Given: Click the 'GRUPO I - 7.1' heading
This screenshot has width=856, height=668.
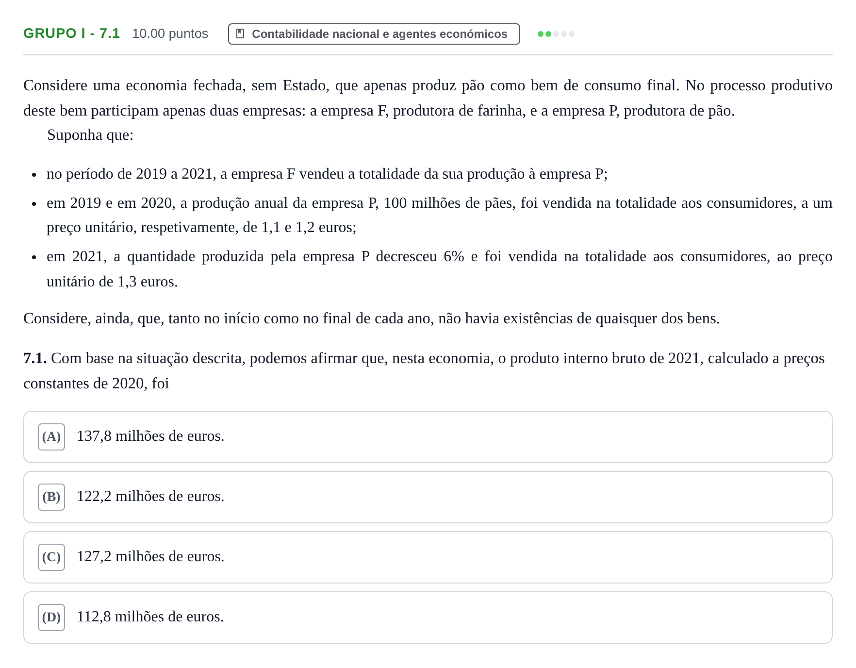Looking at the screenshot, I should tap(72, 33).
